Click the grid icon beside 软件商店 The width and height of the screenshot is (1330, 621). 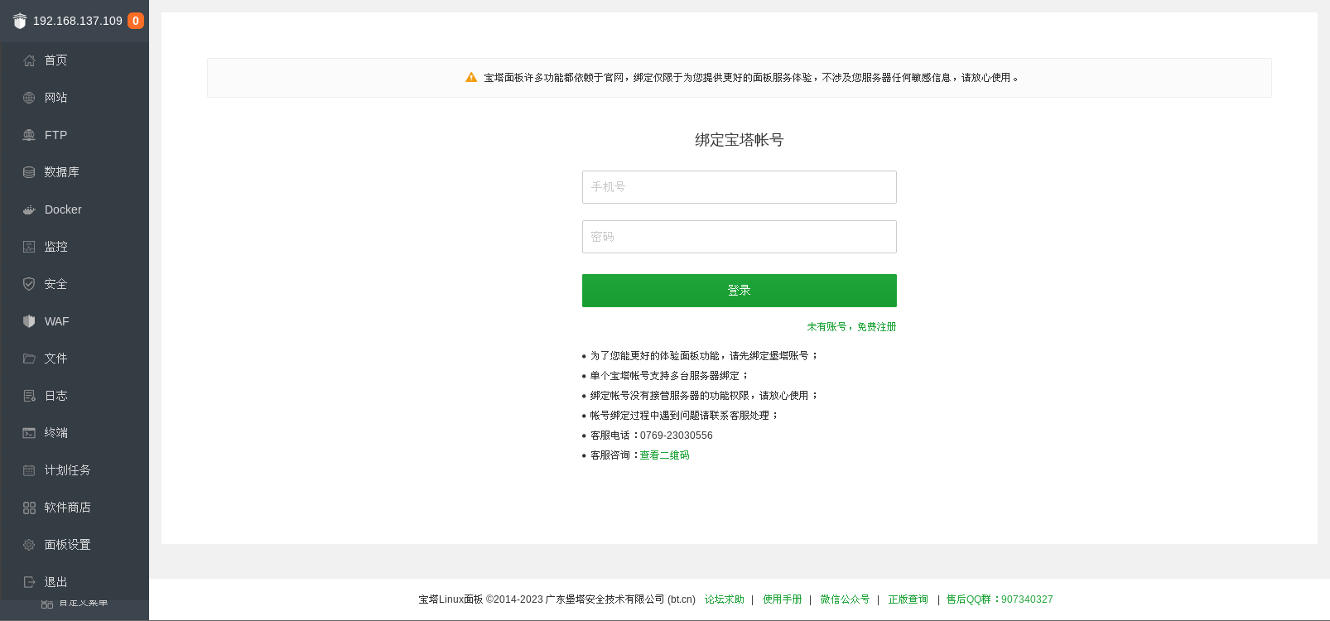[29, 508]
